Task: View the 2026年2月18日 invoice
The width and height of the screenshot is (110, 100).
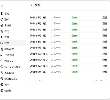Action: [105, 42]
